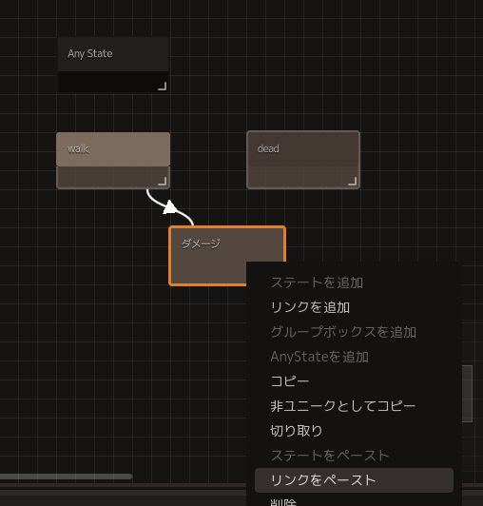Click the horizontal scrollbar thumb at the bottom
This screenshot has height=506, width=483.
66,477
